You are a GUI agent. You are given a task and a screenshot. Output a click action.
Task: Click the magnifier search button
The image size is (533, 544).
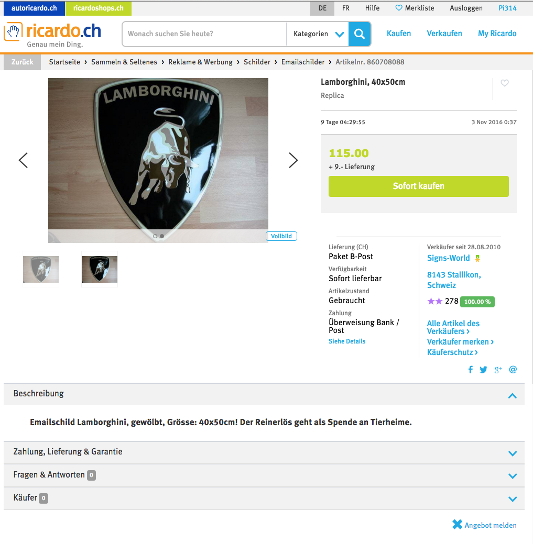pos(360,34)
